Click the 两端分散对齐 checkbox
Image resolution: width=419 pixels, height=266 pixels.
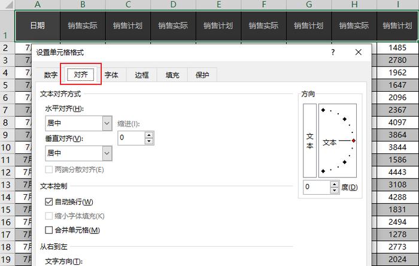[x=48, y=170]
